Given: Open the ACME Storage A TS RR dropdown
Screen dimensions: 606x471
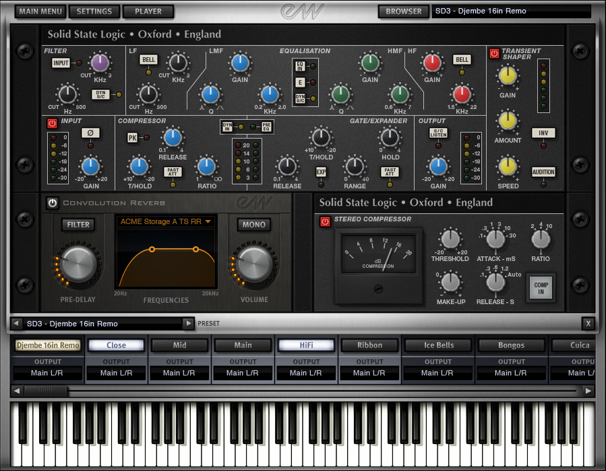Looking at the screenshot, I should (165, 221).
